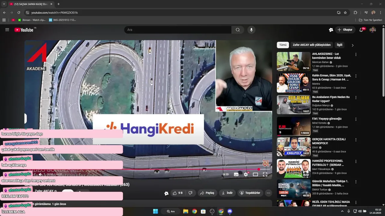
Task: Open File Explorer from taskbar
Action: (186, 211)
